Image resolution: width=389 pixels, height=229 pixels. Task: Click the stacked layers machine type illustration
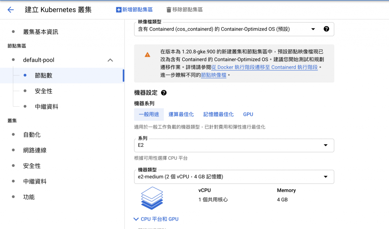[x=152, y=198]
